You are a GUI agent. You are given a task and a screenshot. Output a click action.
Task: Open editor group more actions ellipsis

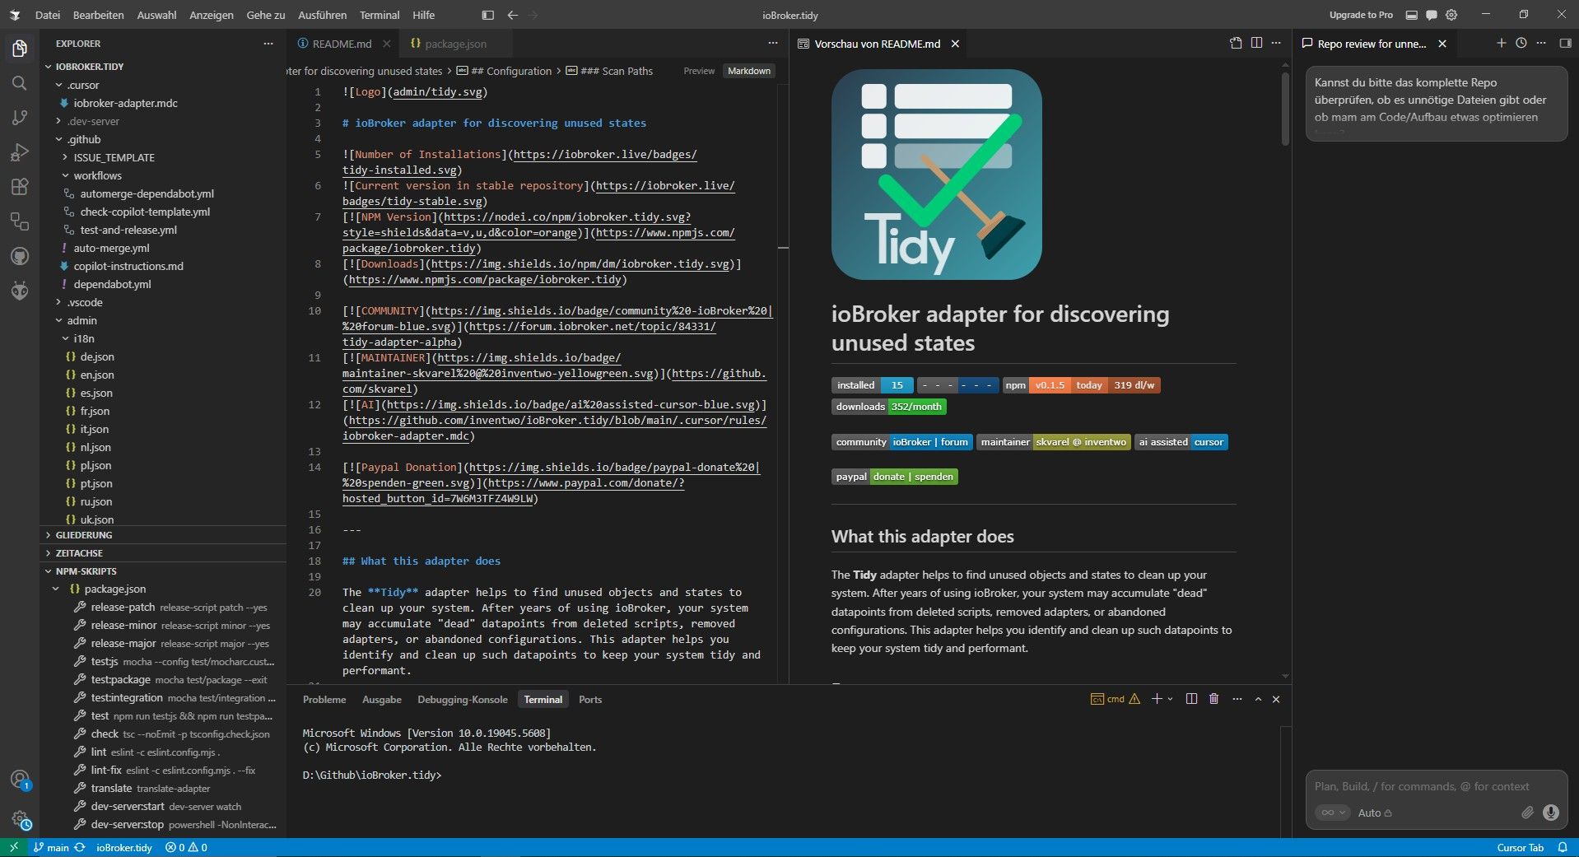[772, 43]
